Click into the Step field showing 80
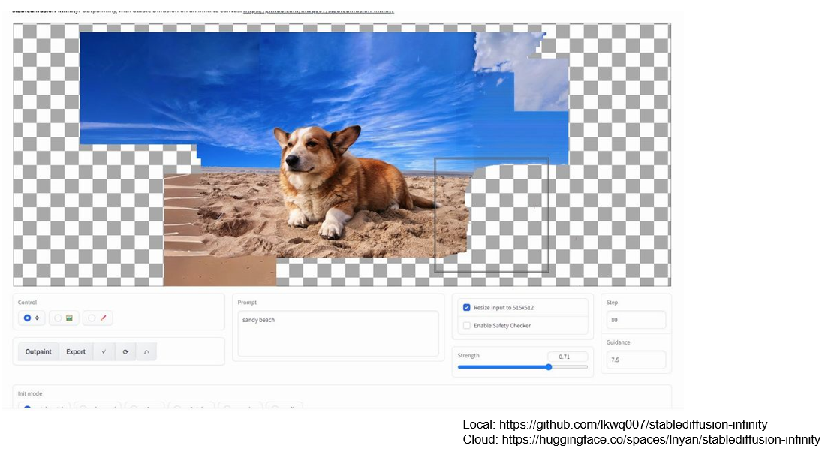The image size is (828, 449). 637,320
